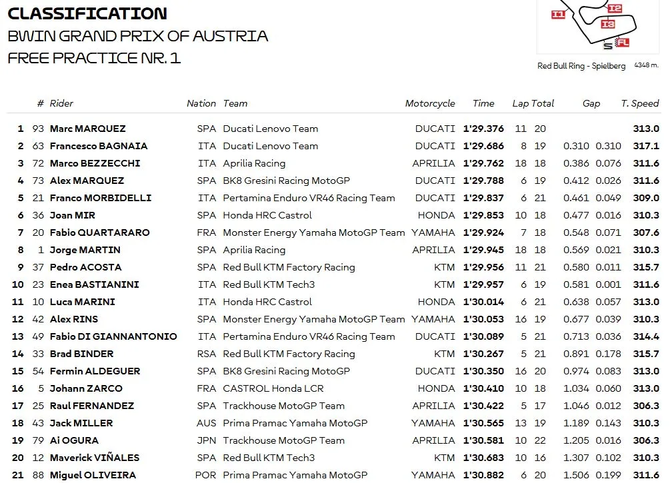This screenshot has width=672, height=483.
Task: Select rider Francesco BAGNAIA
Action: click(x=99, y=146)
